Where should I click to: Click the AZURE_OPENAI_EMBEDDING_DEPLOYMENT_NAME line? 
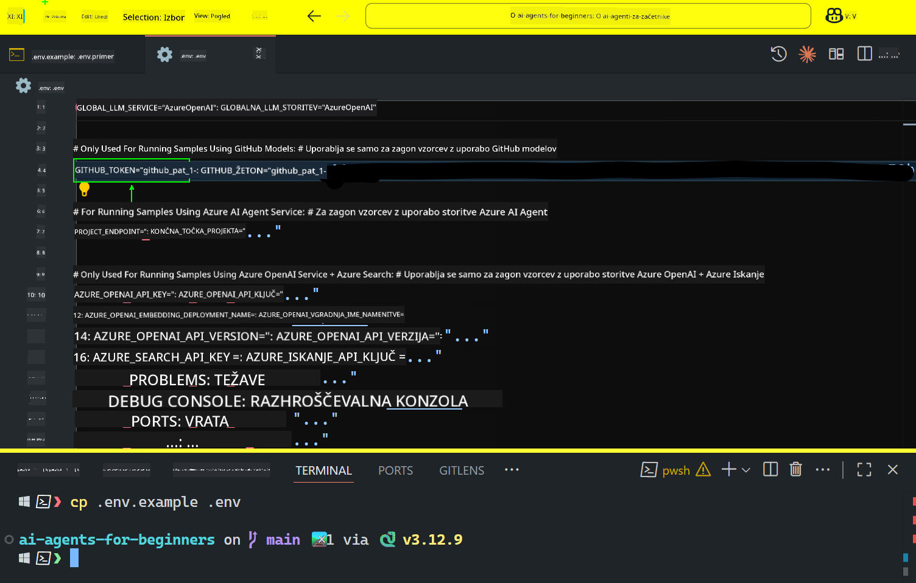coord(239,315)
